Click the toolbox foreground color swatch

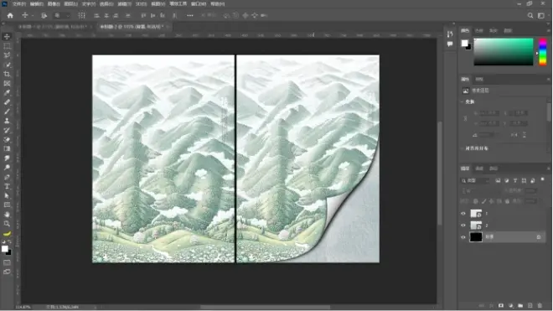[x=4, y=249]
